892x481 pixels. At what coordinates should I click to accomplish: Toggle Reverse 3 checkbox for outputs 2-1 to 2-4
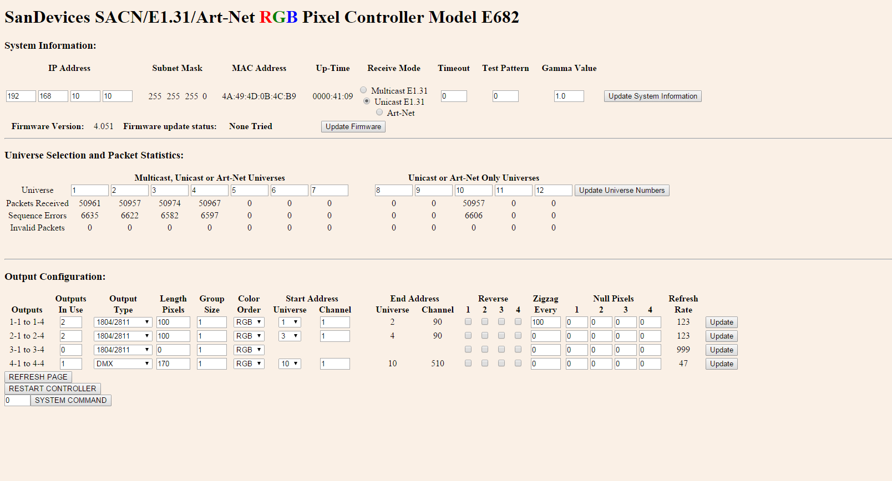(501, 335)
